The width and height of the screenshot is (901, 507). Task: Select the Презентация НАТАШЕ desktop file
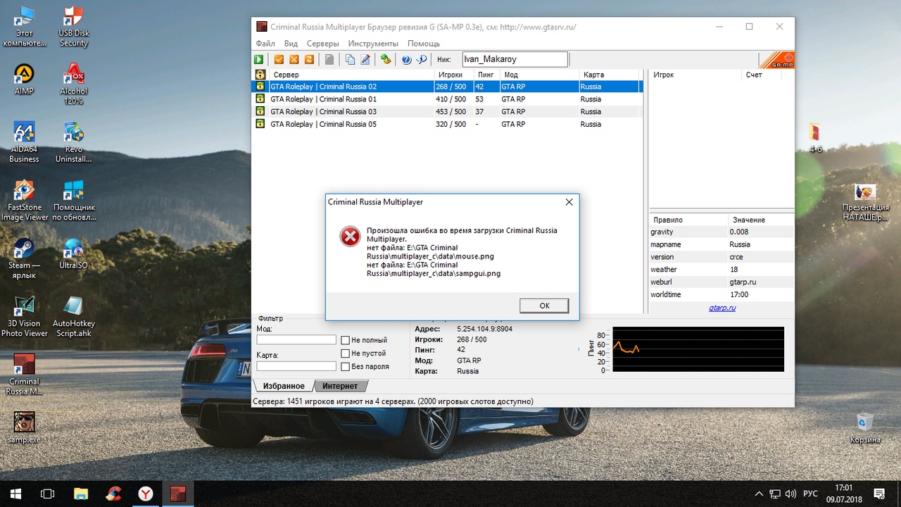click(865, 202)
